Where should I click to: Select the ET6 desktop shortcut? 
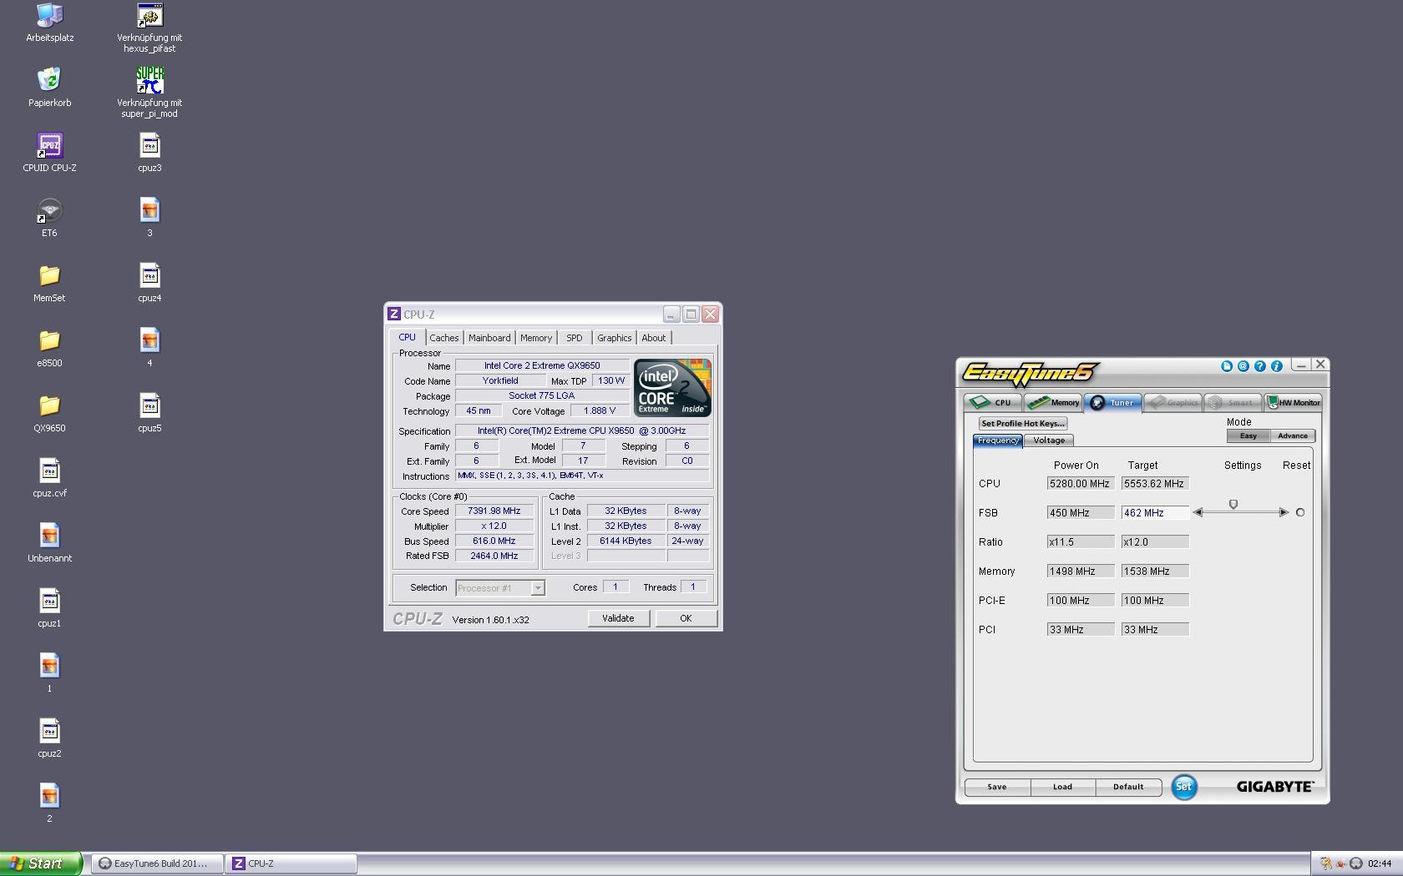point(49,218)
